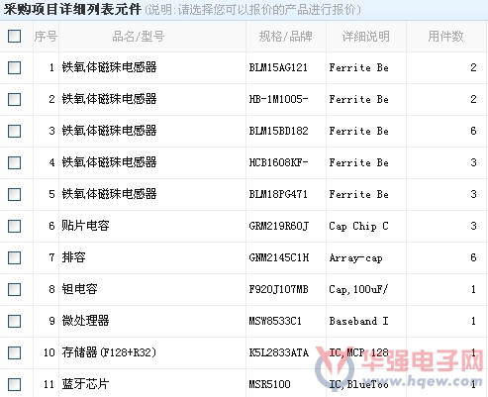
Task: Click the 品名/型号 column header
Action: (x=139, y=37)
